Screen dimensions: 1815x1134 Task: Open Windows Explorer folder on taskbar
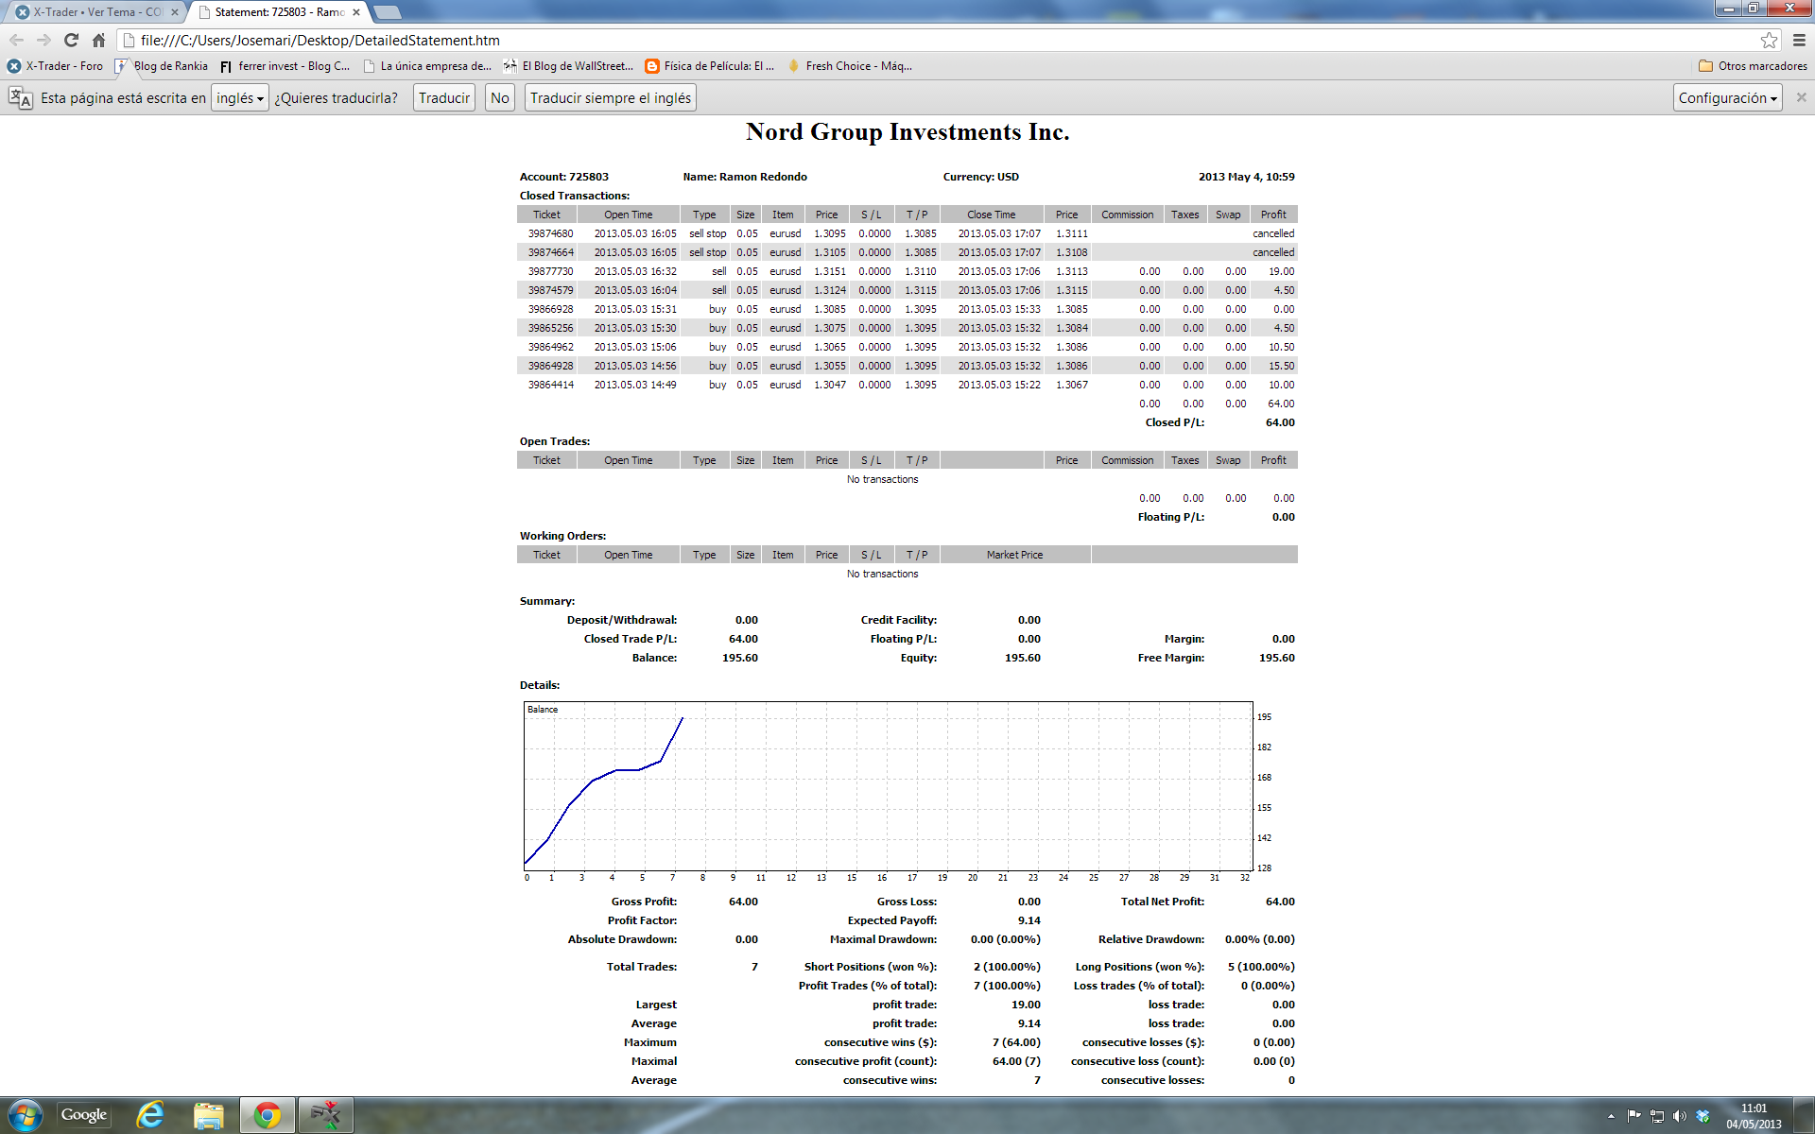pos(209,1115)
